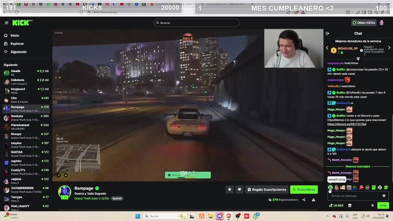Show hidden system tray icons
The height and width of the screenshot is (221, 393).
click(x=327, y=216)
